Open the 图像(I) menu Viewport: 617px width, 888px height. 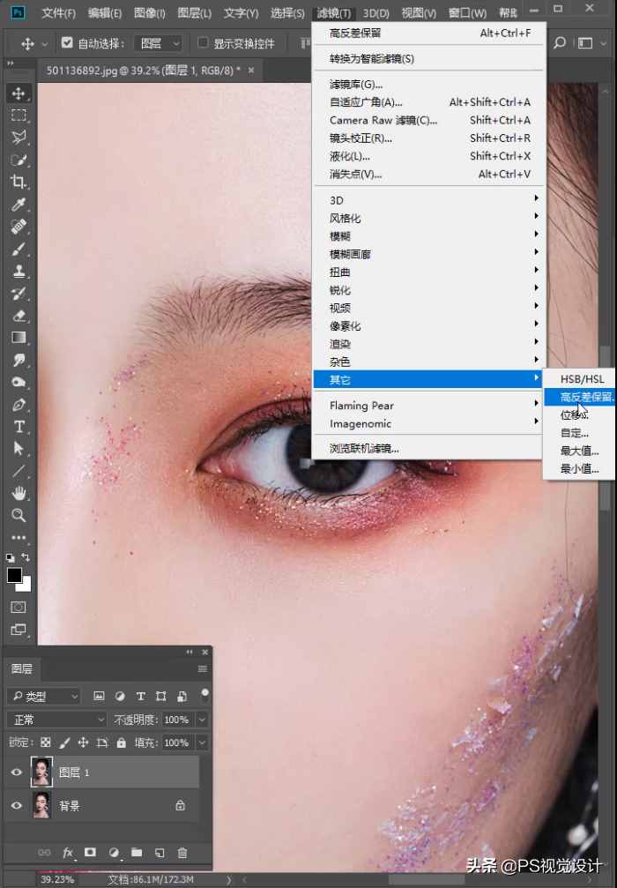pos(150,13)
